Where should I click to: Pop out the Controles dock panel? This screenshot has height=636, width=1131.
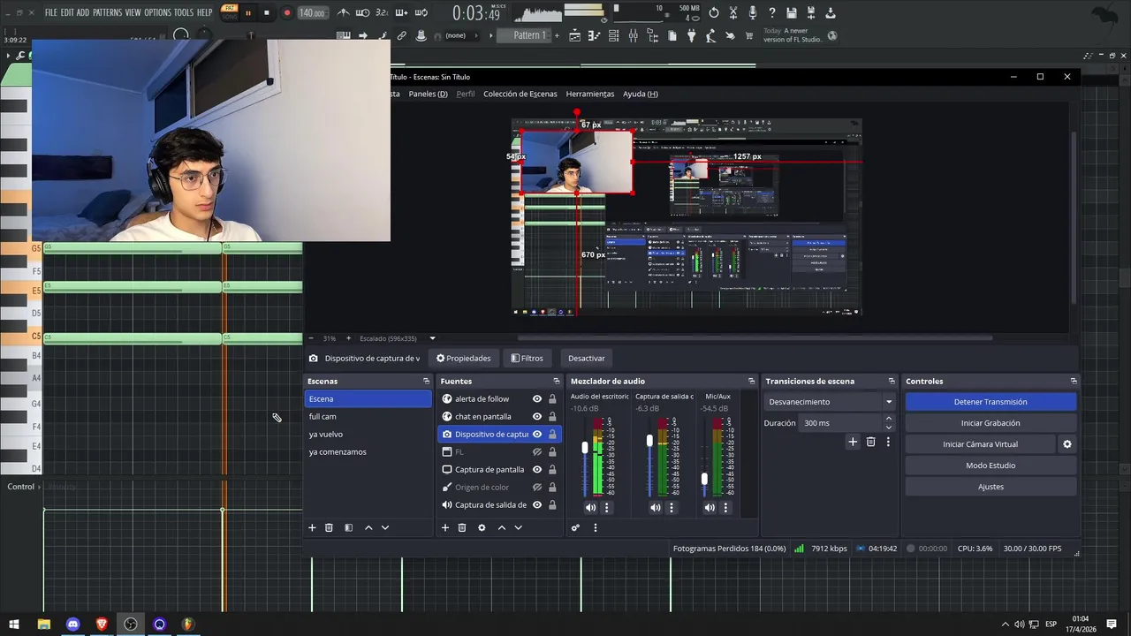click(x=1074, y=382)
